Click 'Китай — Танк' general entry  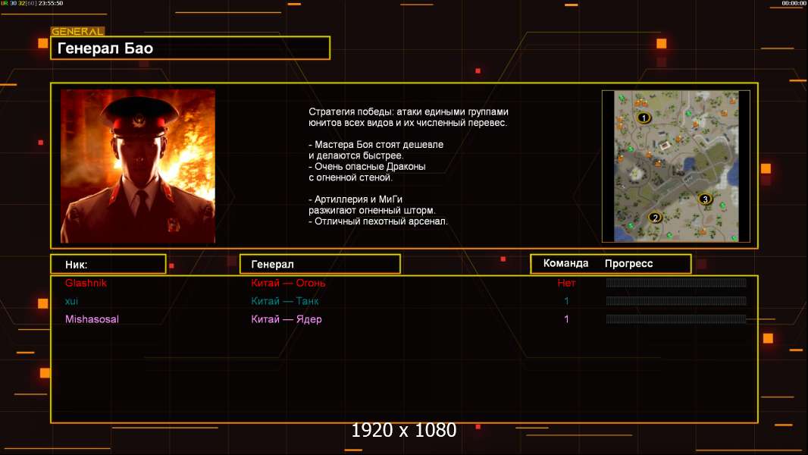point(284,301)
